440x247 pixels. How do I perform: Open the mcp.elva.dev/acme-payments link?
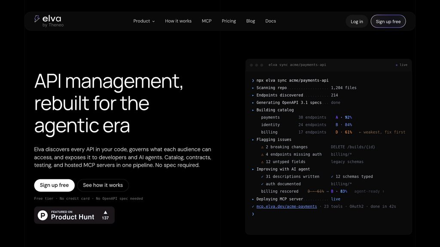[287, 206]
